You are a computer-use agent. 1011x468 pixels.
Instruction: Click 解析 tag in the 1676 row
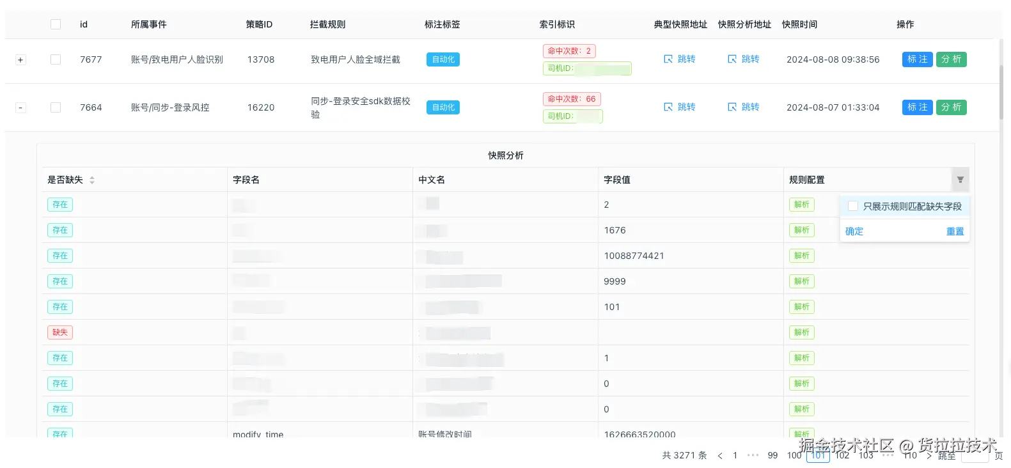802,230
